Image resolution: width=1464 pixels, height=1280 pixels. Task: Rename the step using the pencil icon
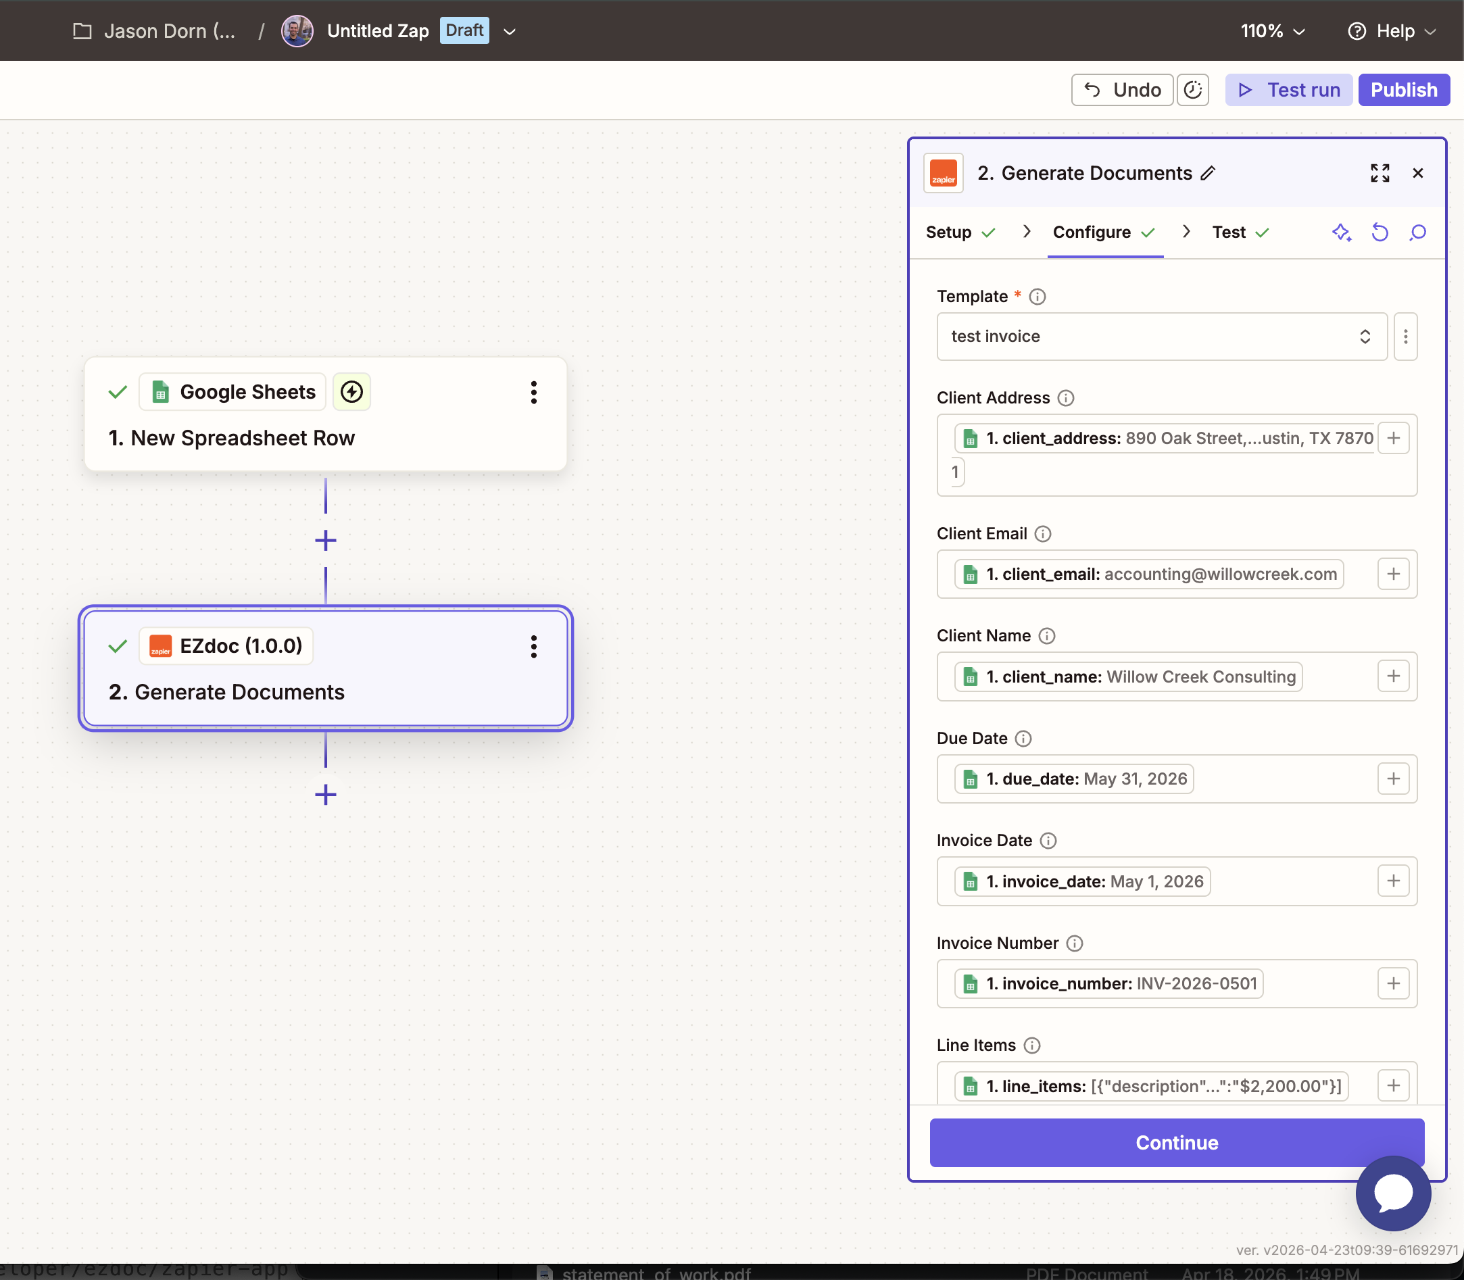1208,174
